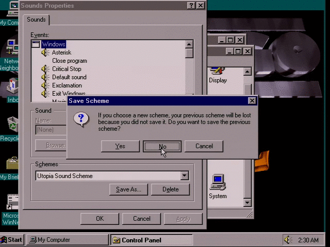
Task: Select the My Computer desktop icon
Action: coord(9,14)
